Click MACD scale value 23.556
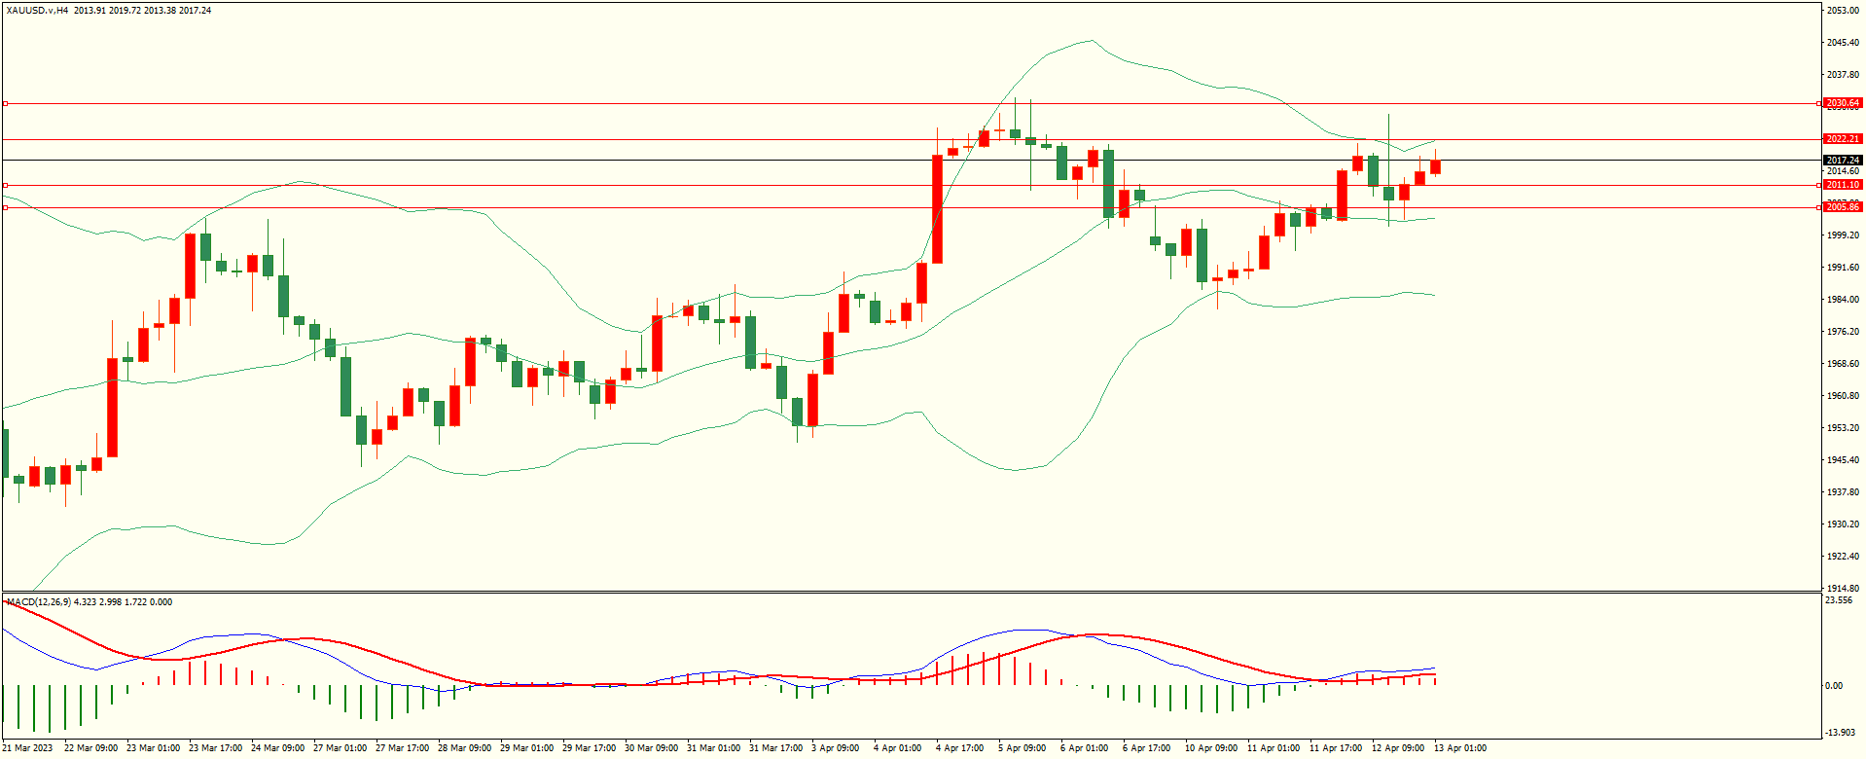Viewport: 1866px width, 759px height. [x=1839, y=600]
